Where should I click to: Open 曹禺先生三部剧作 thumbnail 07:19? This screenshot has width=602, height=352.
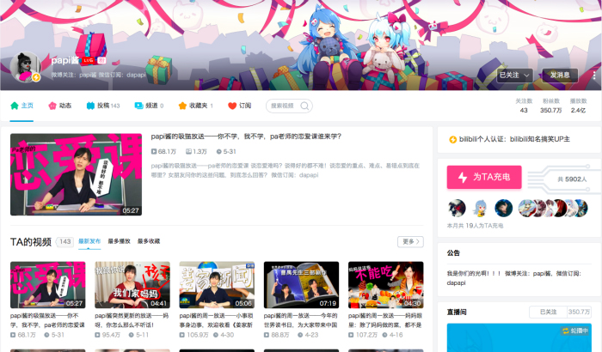point(301,285)
